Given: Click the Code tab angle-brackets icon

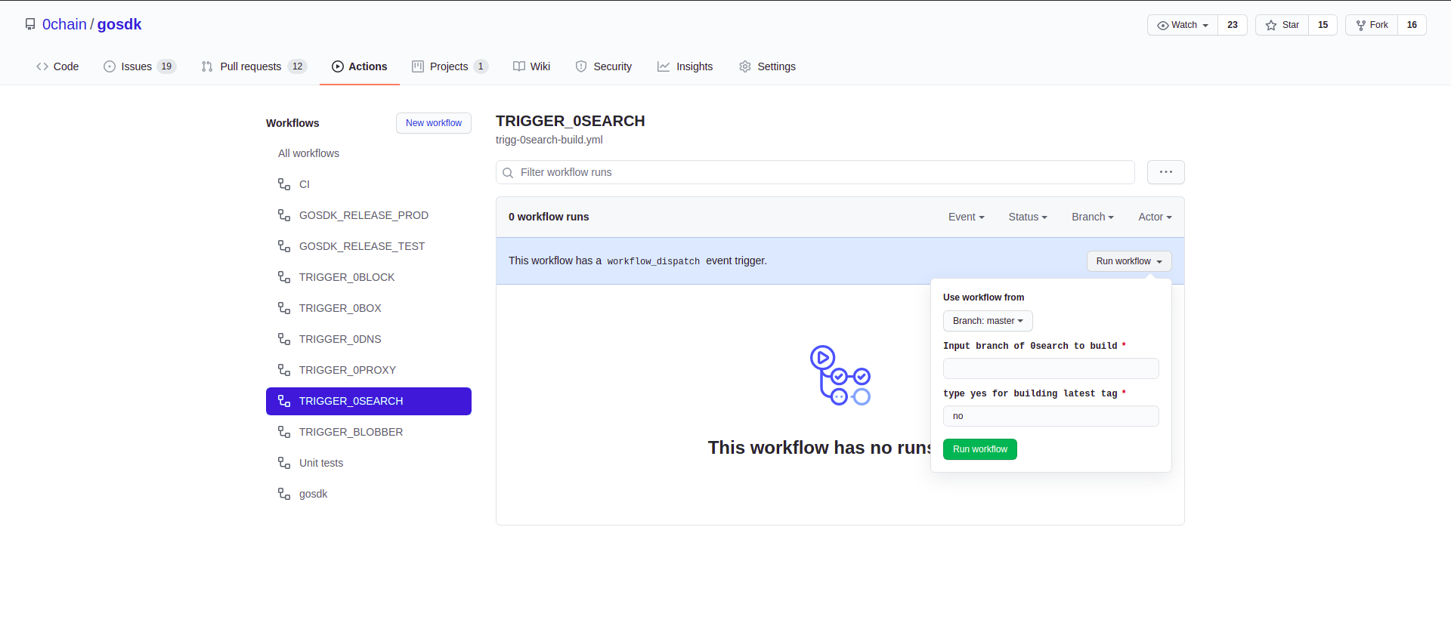Looking at the screenshot, I should pos(42,66).
